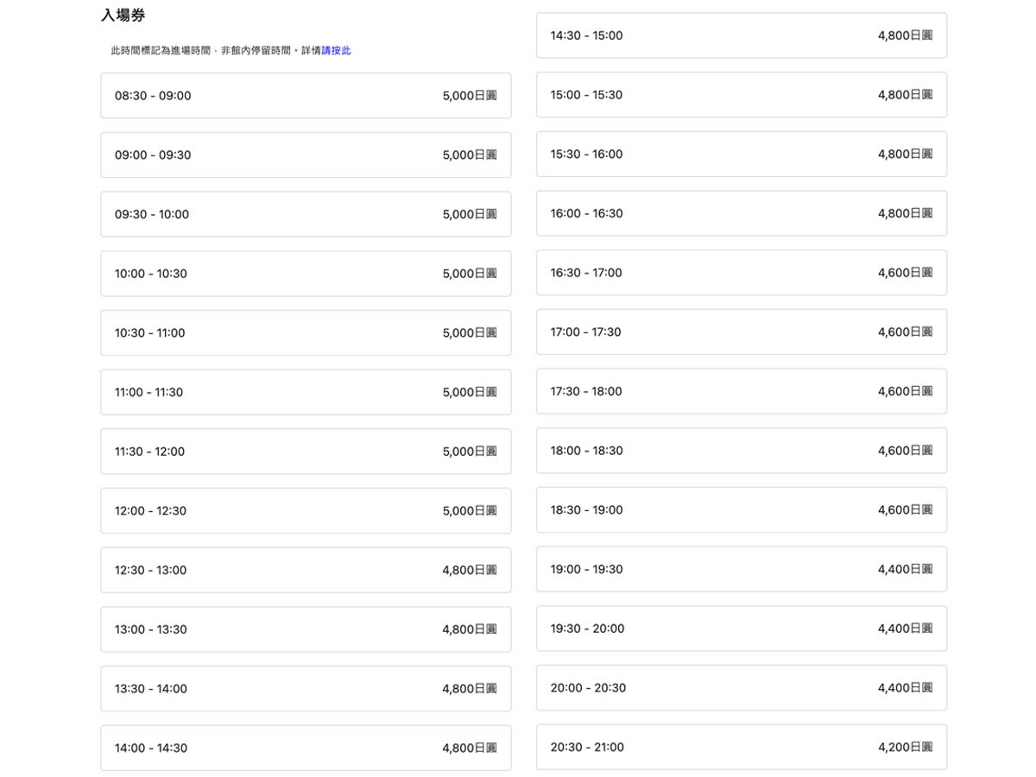Select the 20:00 - 20:30 ticket slot
The width and height of the screenshot is (1036, 777).
(741, 688)
